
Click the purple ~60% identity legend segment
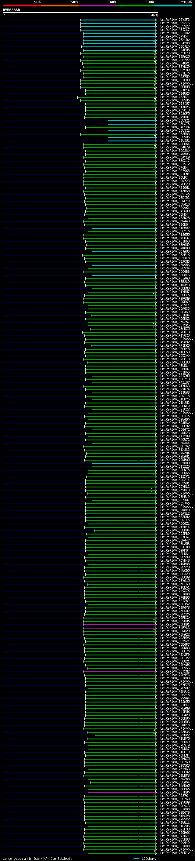[x=98, y=5]
